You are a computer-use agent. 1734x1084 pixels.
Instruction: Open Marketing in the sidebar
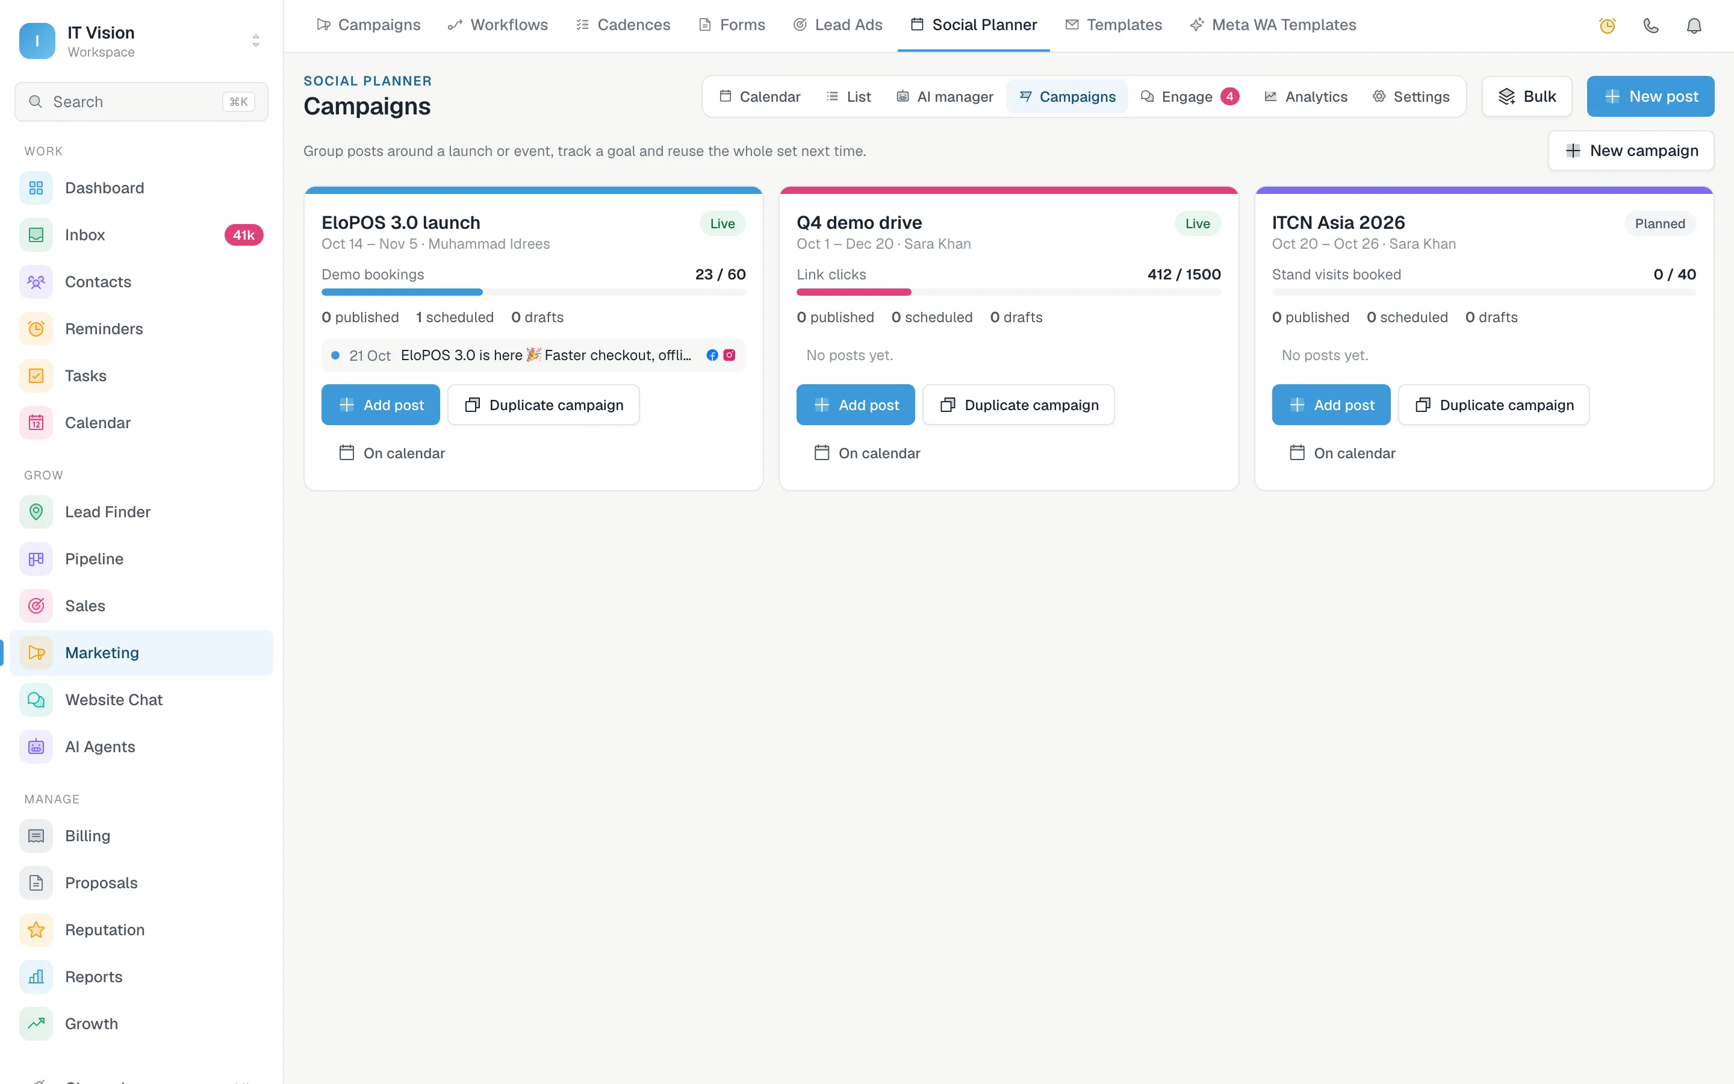point(141,653)
